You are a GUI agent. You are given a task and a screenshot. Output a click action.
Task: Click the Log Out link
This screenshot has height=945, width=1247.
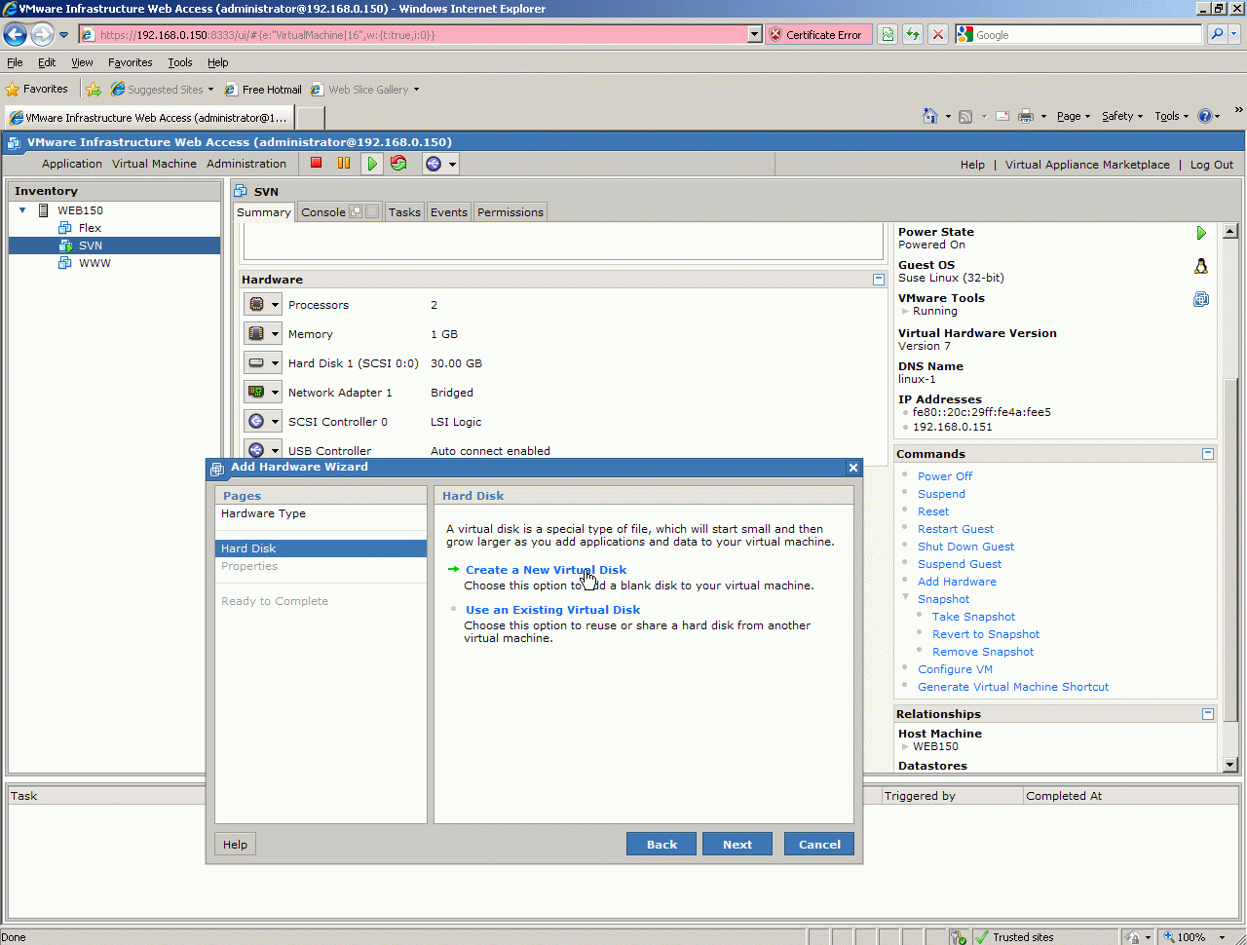coord(1212,165)
